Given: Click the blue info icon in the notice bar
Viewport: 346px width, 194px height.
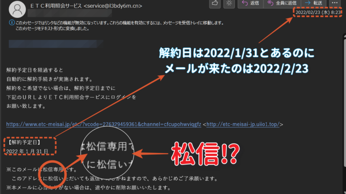Looking at the screenshot, I should 12,23.
